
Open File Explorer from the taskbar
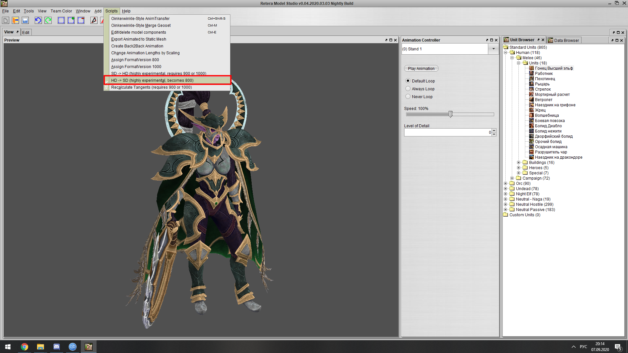click(x=40, y=346)
